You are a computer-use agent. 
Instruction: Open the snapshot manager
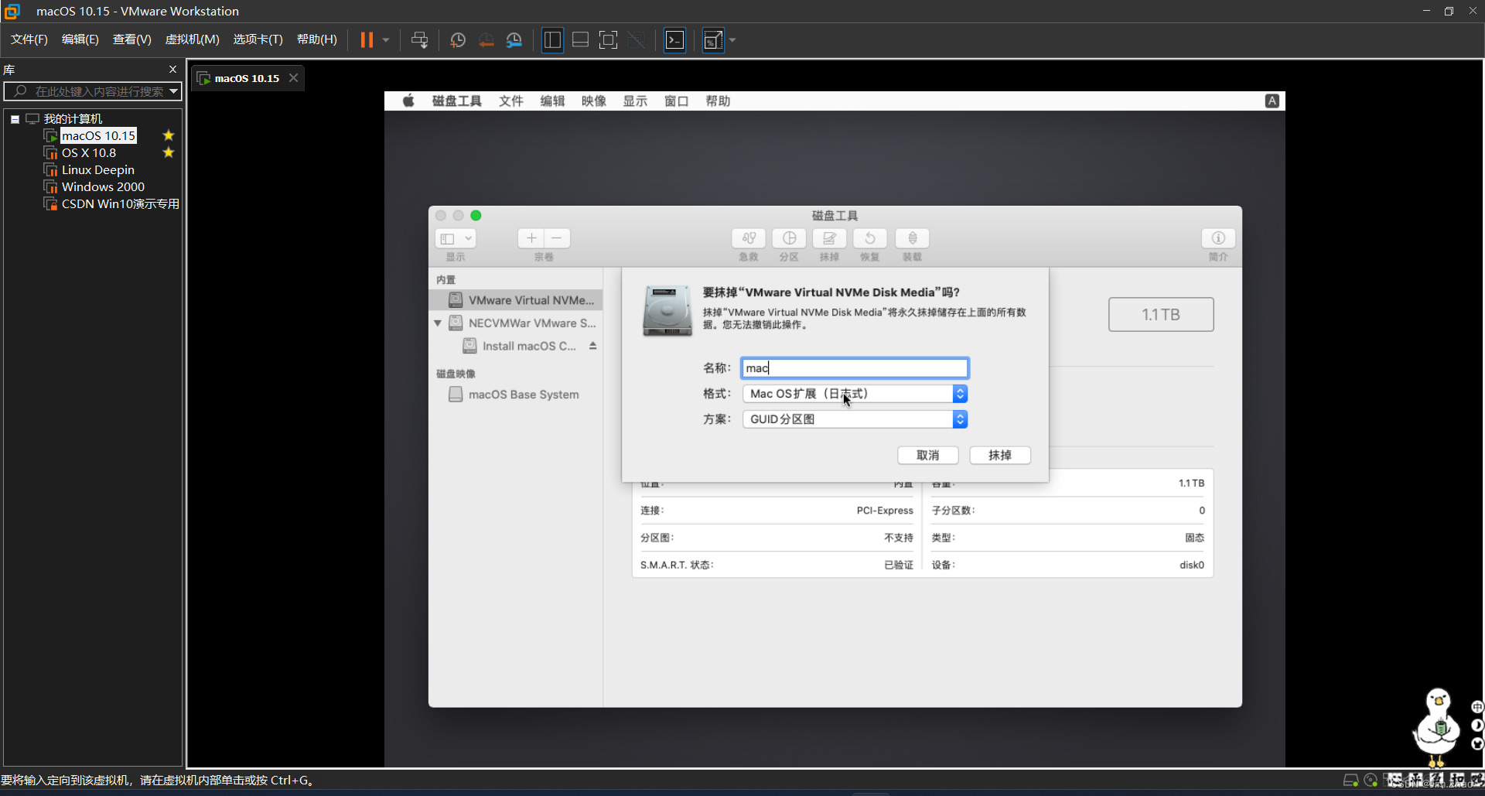click(x=514, y=40)
